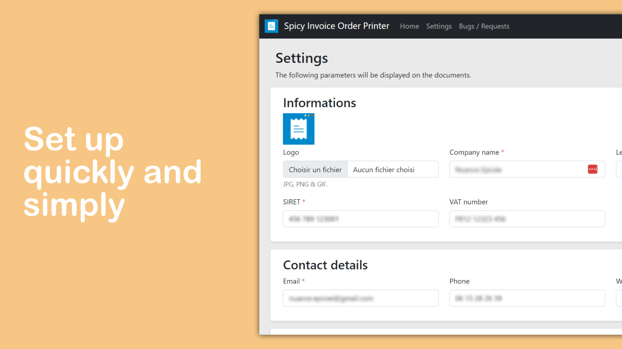Click the Company name field label

[474, 152]
